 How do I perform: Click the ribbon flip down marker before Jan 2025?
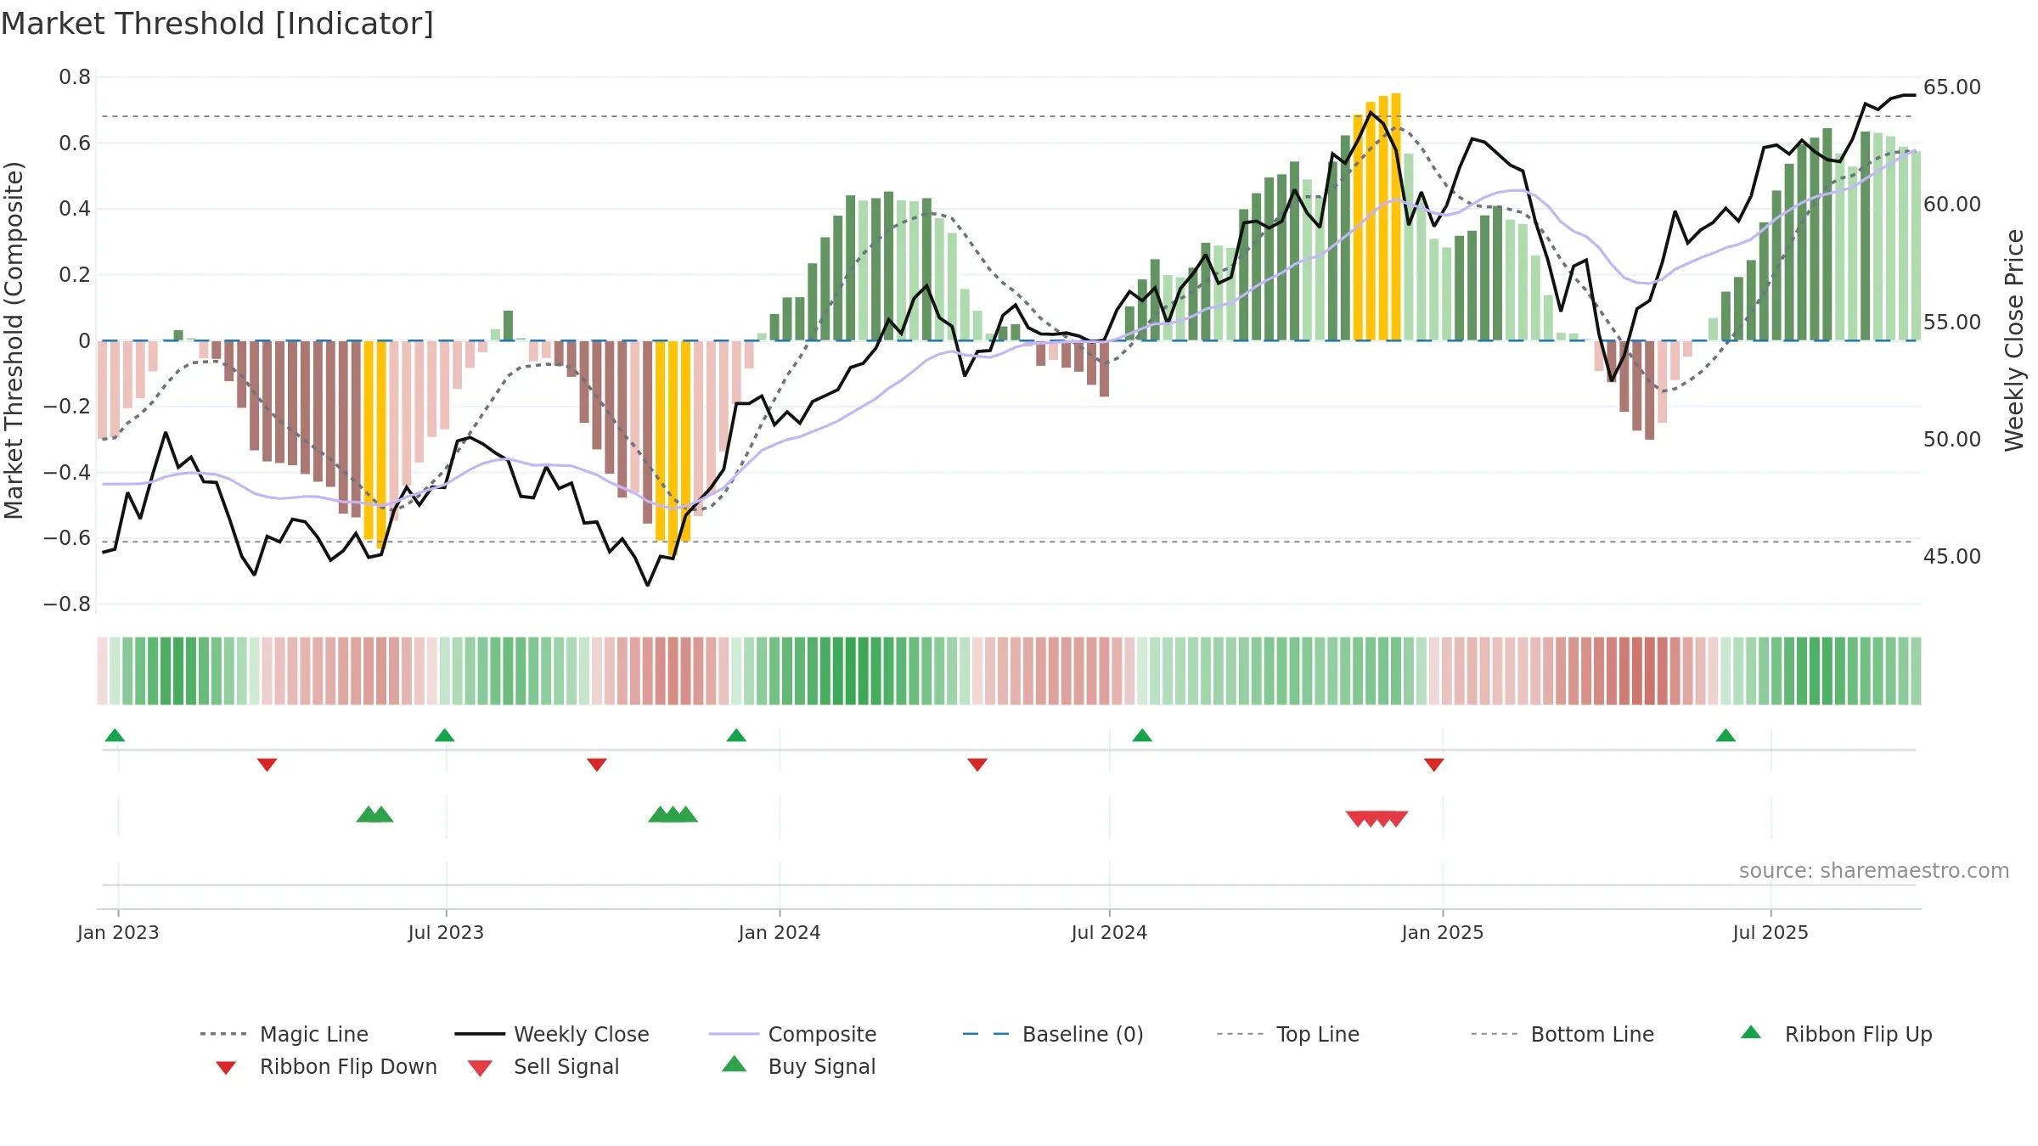click(x=1434, y=765)
